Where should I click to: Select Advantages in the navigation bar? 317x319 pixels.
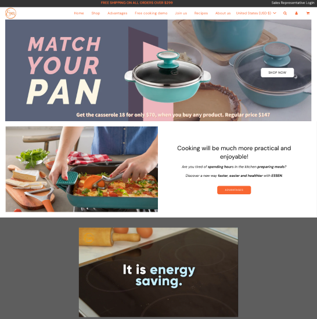click(117, 13)
